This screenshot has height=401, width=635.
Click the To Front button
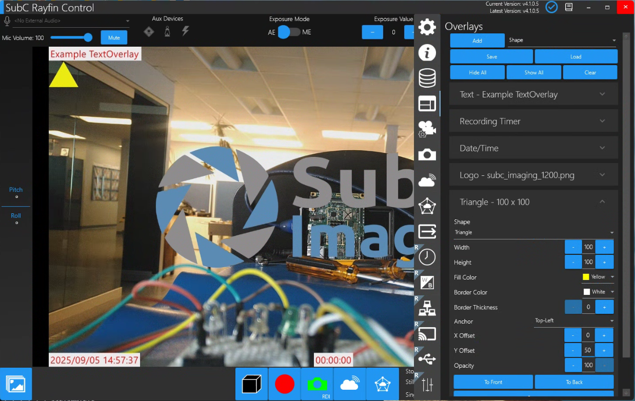point(493,382)
